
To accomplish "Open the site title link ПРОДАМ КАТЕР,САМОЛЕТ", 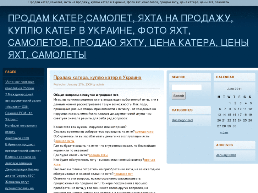I will [128, 36].
